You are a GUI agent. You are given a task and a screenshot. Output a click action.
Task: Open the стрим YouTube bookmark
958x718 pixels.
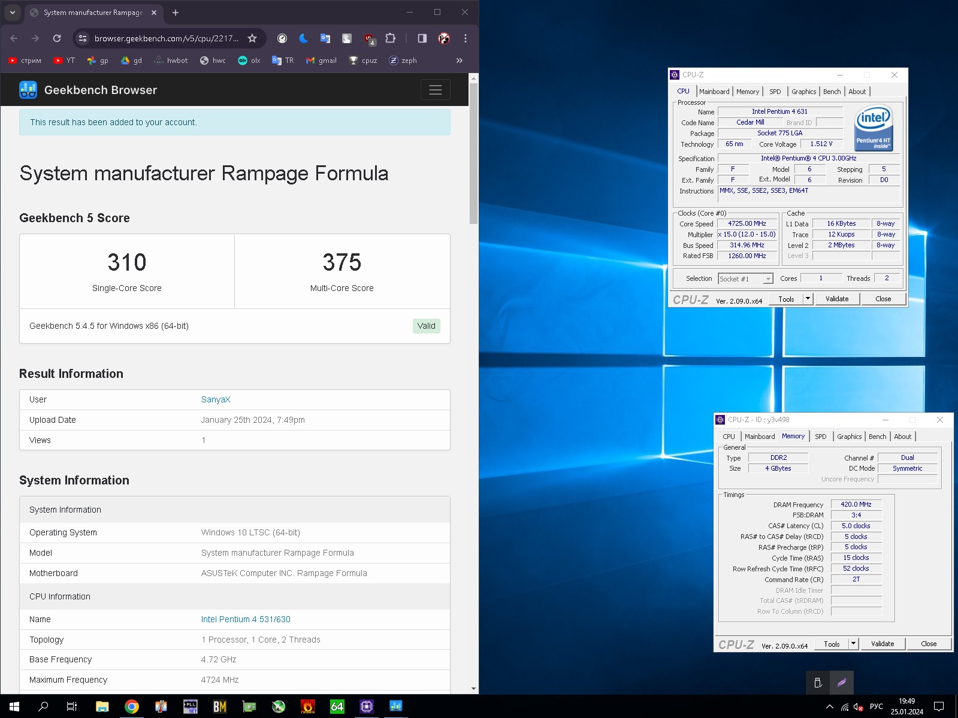[25, 60]
